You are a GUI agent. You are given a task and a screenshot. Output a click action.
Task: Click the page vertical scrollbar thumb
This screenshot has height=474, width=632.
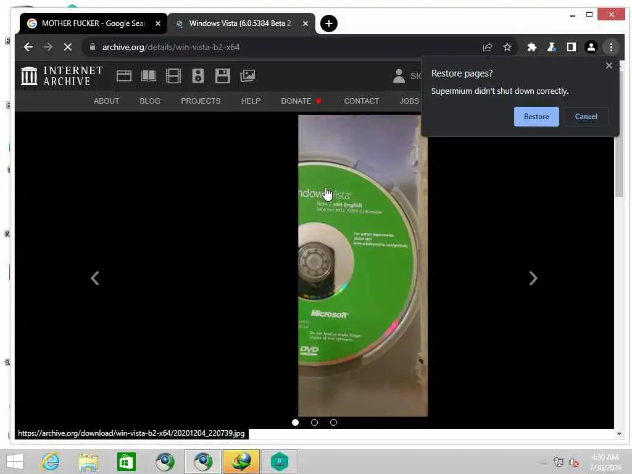pyautogui.click(x=619, y=133)
